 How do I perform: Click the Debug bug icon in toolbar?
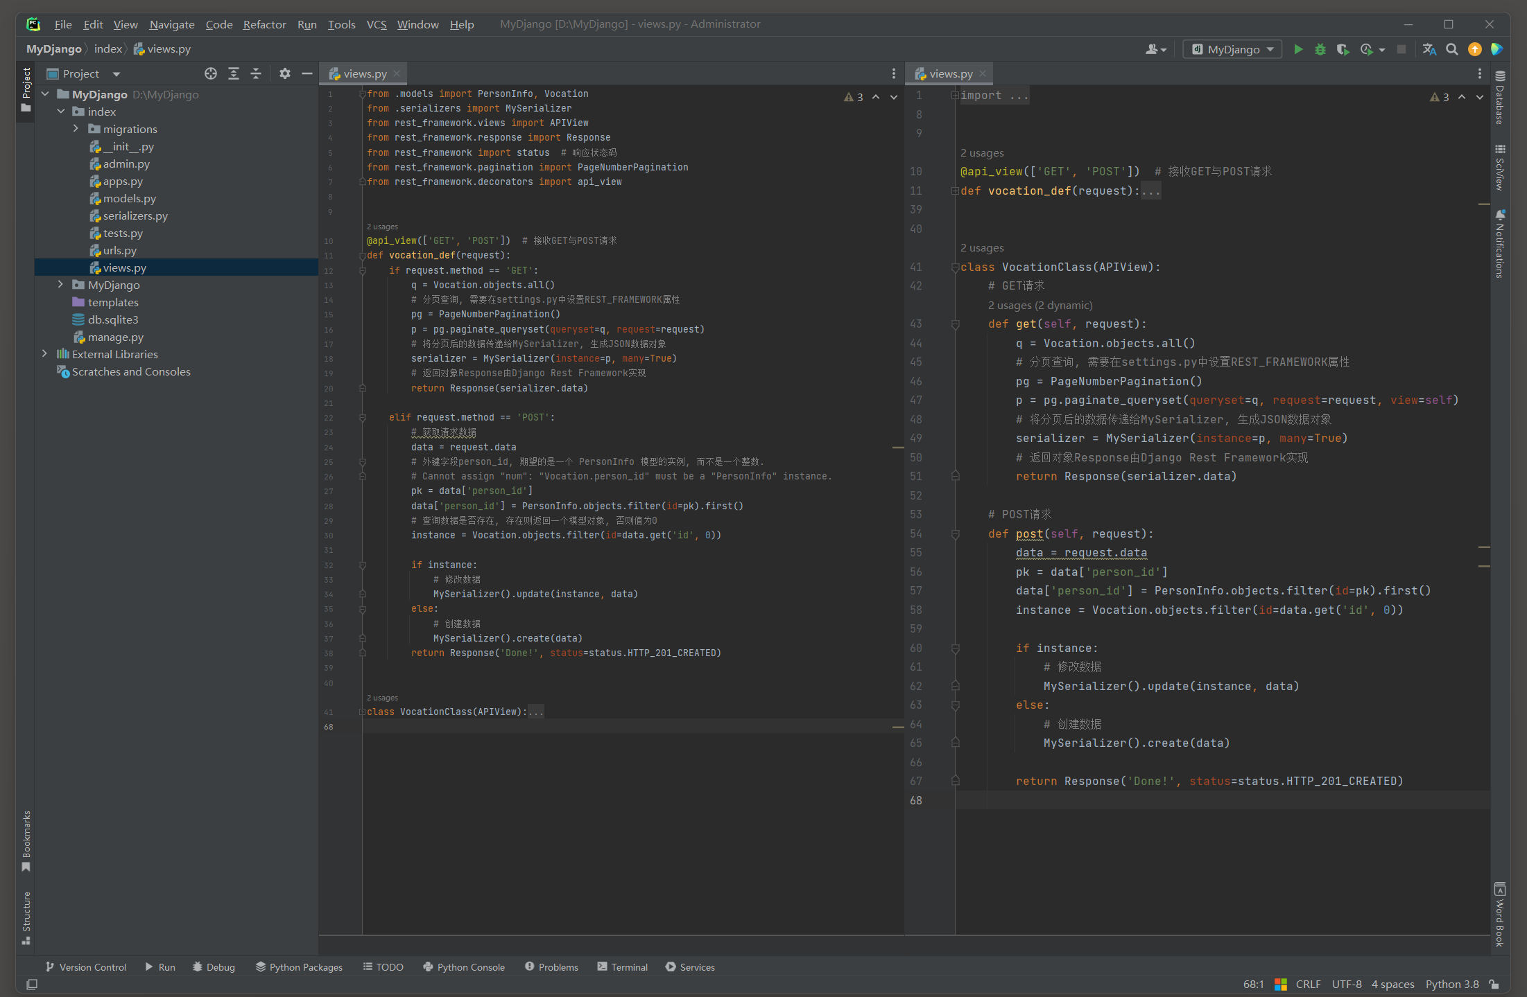pyautogui.click(x=1320, y=49)
